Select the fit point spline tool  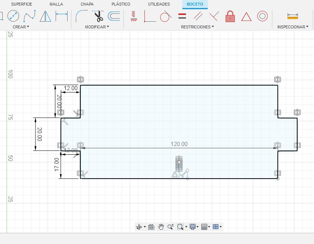coord(29,16)
